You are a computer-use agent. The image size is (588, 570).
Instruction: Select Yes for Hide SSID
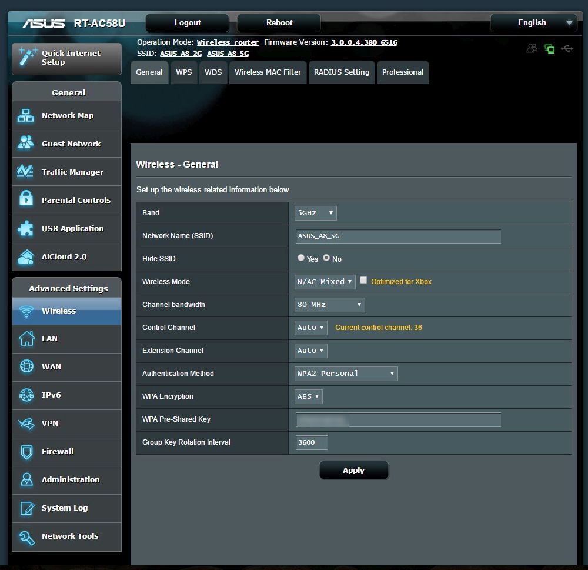[300, 258]
